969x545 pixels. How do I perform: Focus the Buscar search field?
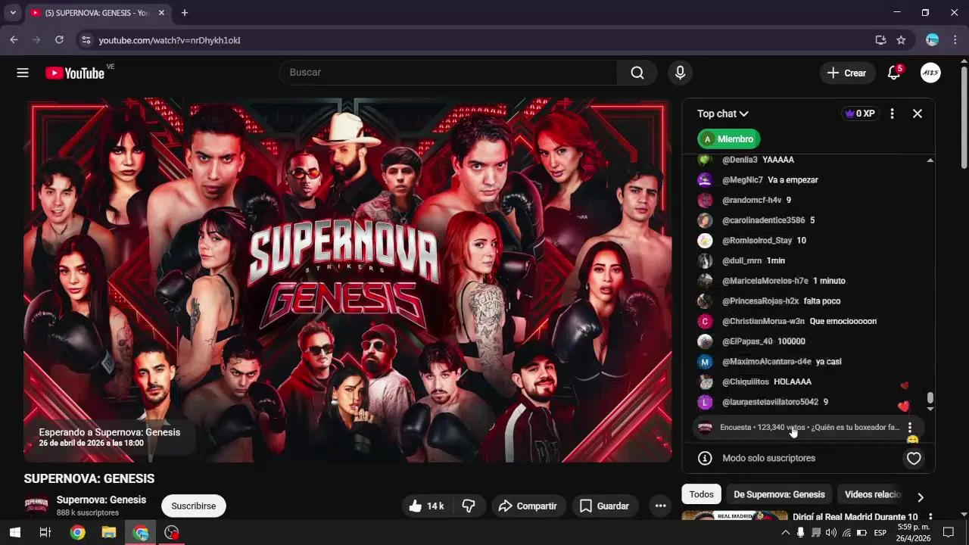tap(449, 73)
